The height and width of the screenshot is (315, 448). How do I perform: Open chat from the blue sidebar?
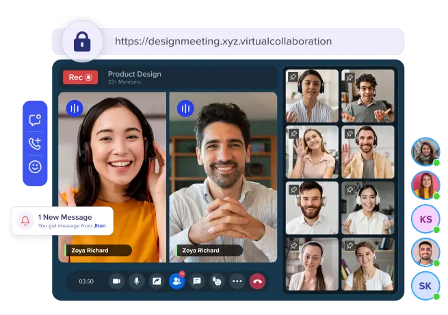(x=35, y=120)
